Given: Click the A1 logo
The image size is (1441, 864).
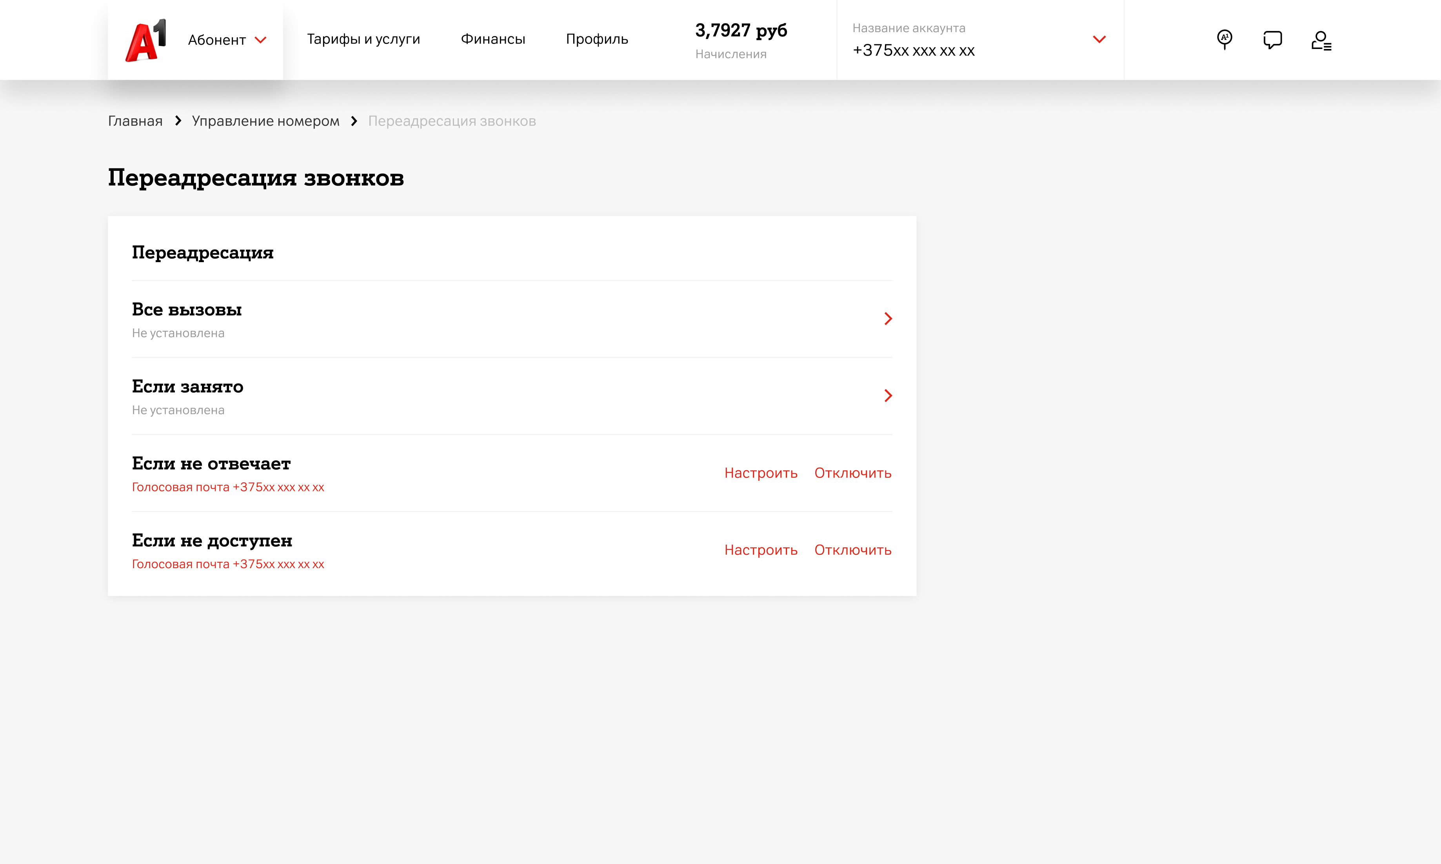Looking at the screenshot, I should pyautogui.click(x=145, y=40).
